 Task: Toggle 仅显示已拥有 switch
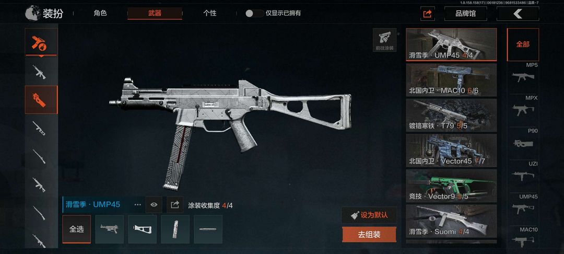coord(254,13)
